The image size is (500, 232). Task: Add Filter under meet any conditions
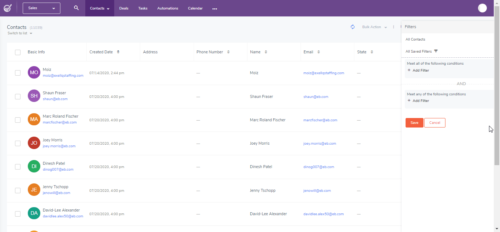pyautogui.click(x=418, y=101)
